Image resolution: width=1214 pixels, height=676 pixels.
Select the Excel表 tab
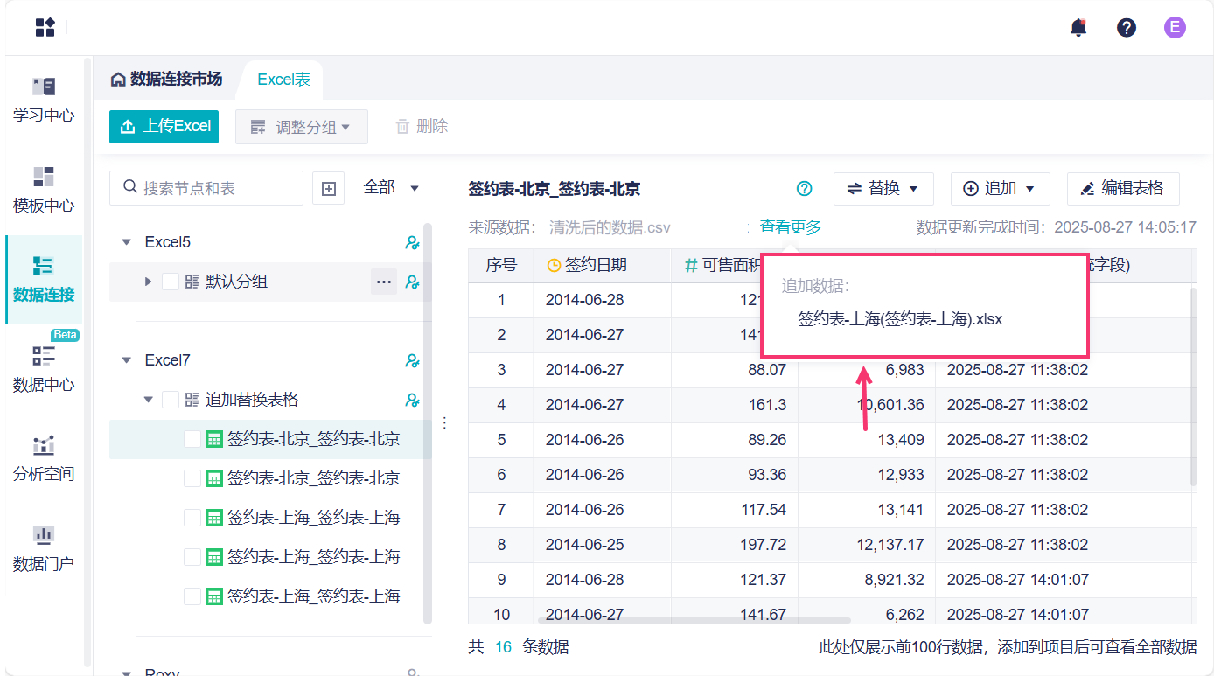pos(283,80)
